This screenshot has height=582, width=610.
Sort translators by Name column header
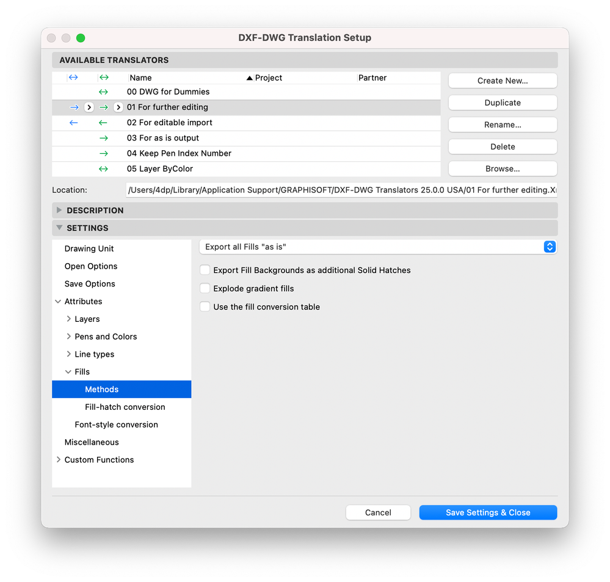click(141, 78)
